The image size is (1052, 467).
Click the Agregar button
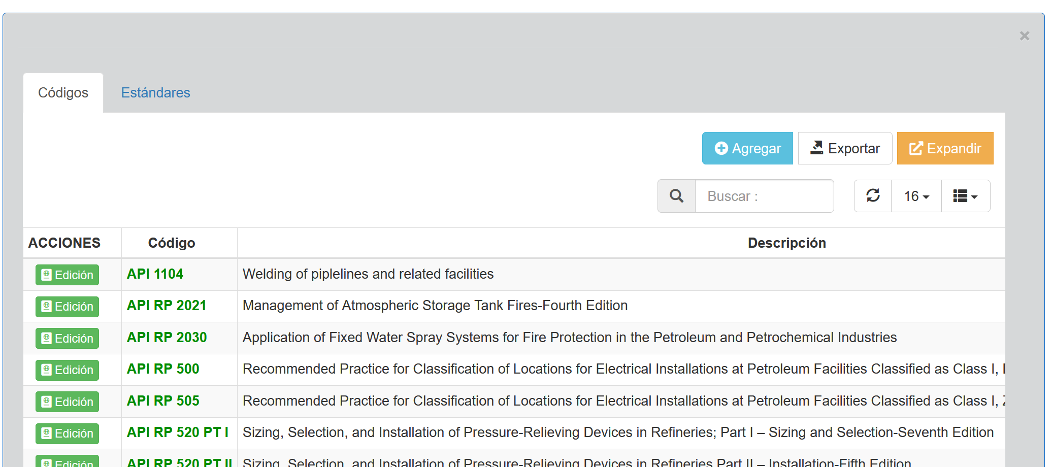[747, 148]
